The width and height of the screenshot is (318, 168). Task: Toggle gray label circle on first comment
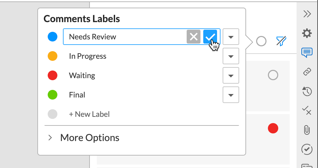tap(273, 75)
